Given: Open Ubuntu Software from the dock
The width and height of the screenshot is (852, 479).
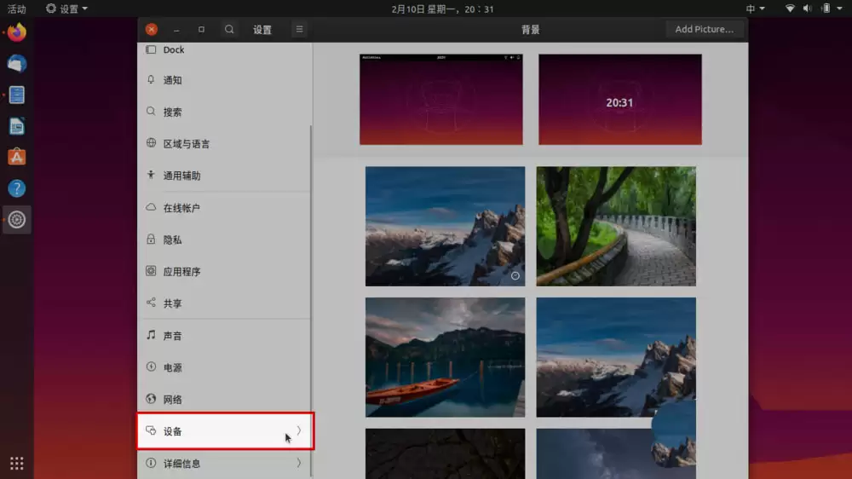Looking at the screenshot, I should [x=17, y=157].
